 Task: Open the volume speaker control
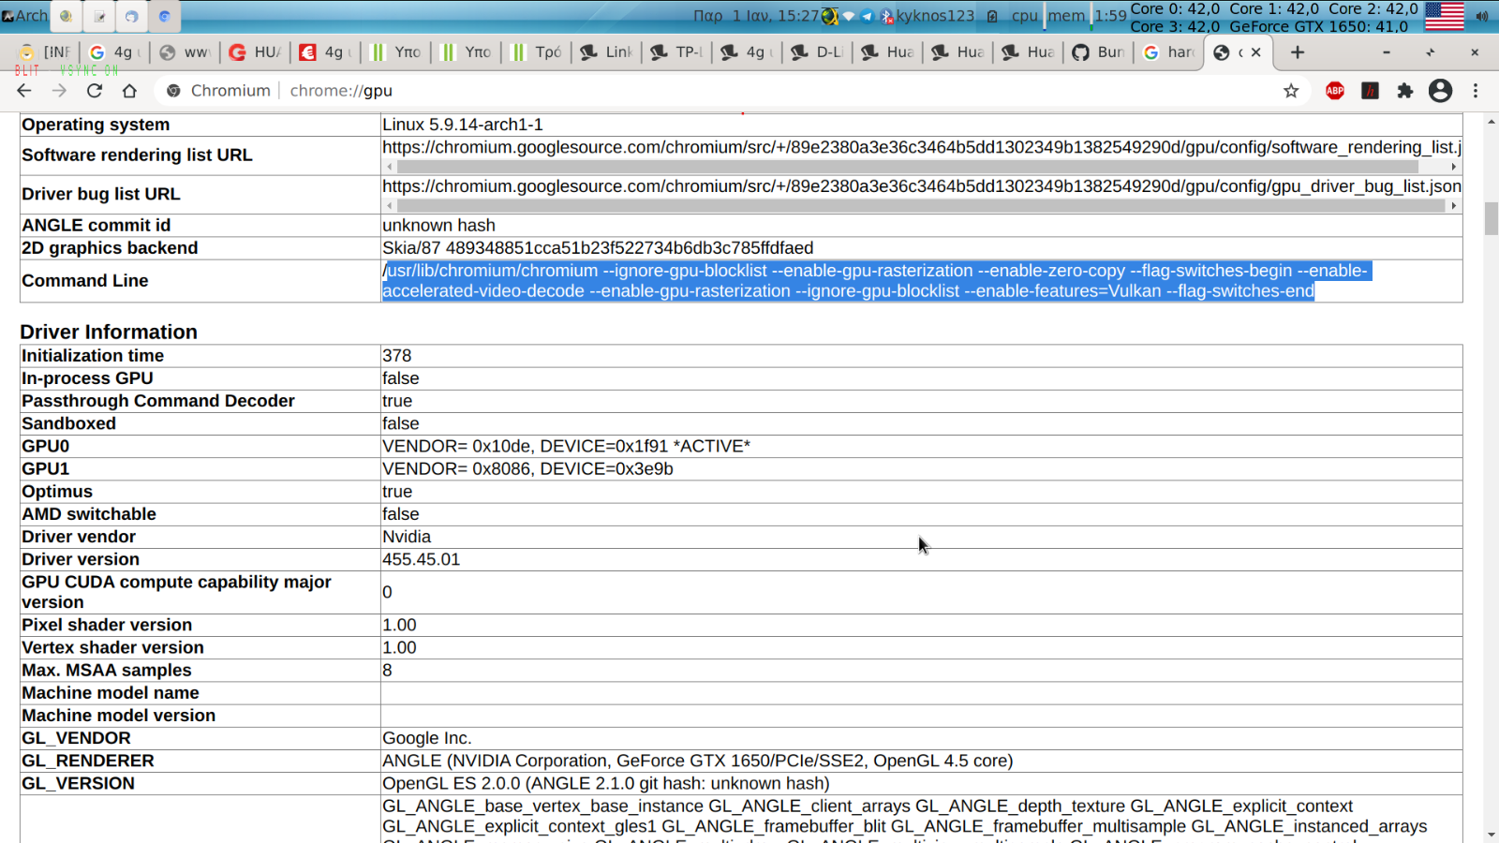point(1482,16)
